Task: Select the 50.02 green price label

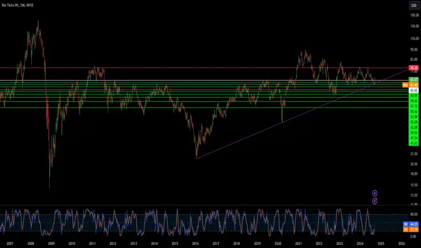Action: [x=413, y=133]
